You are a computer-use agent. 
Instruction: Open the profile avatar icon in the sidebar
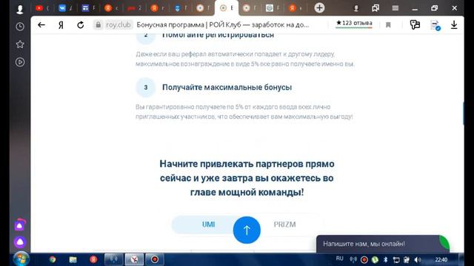[20, 10]
